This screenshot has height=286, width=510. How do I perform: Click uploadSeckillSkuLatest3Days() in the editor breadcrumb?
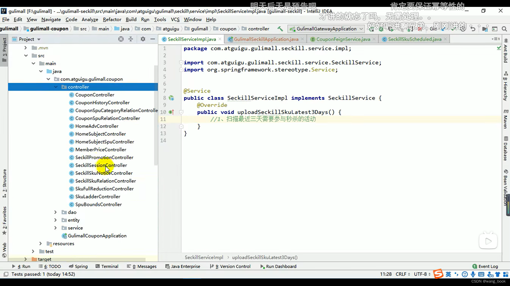point(265,257)
